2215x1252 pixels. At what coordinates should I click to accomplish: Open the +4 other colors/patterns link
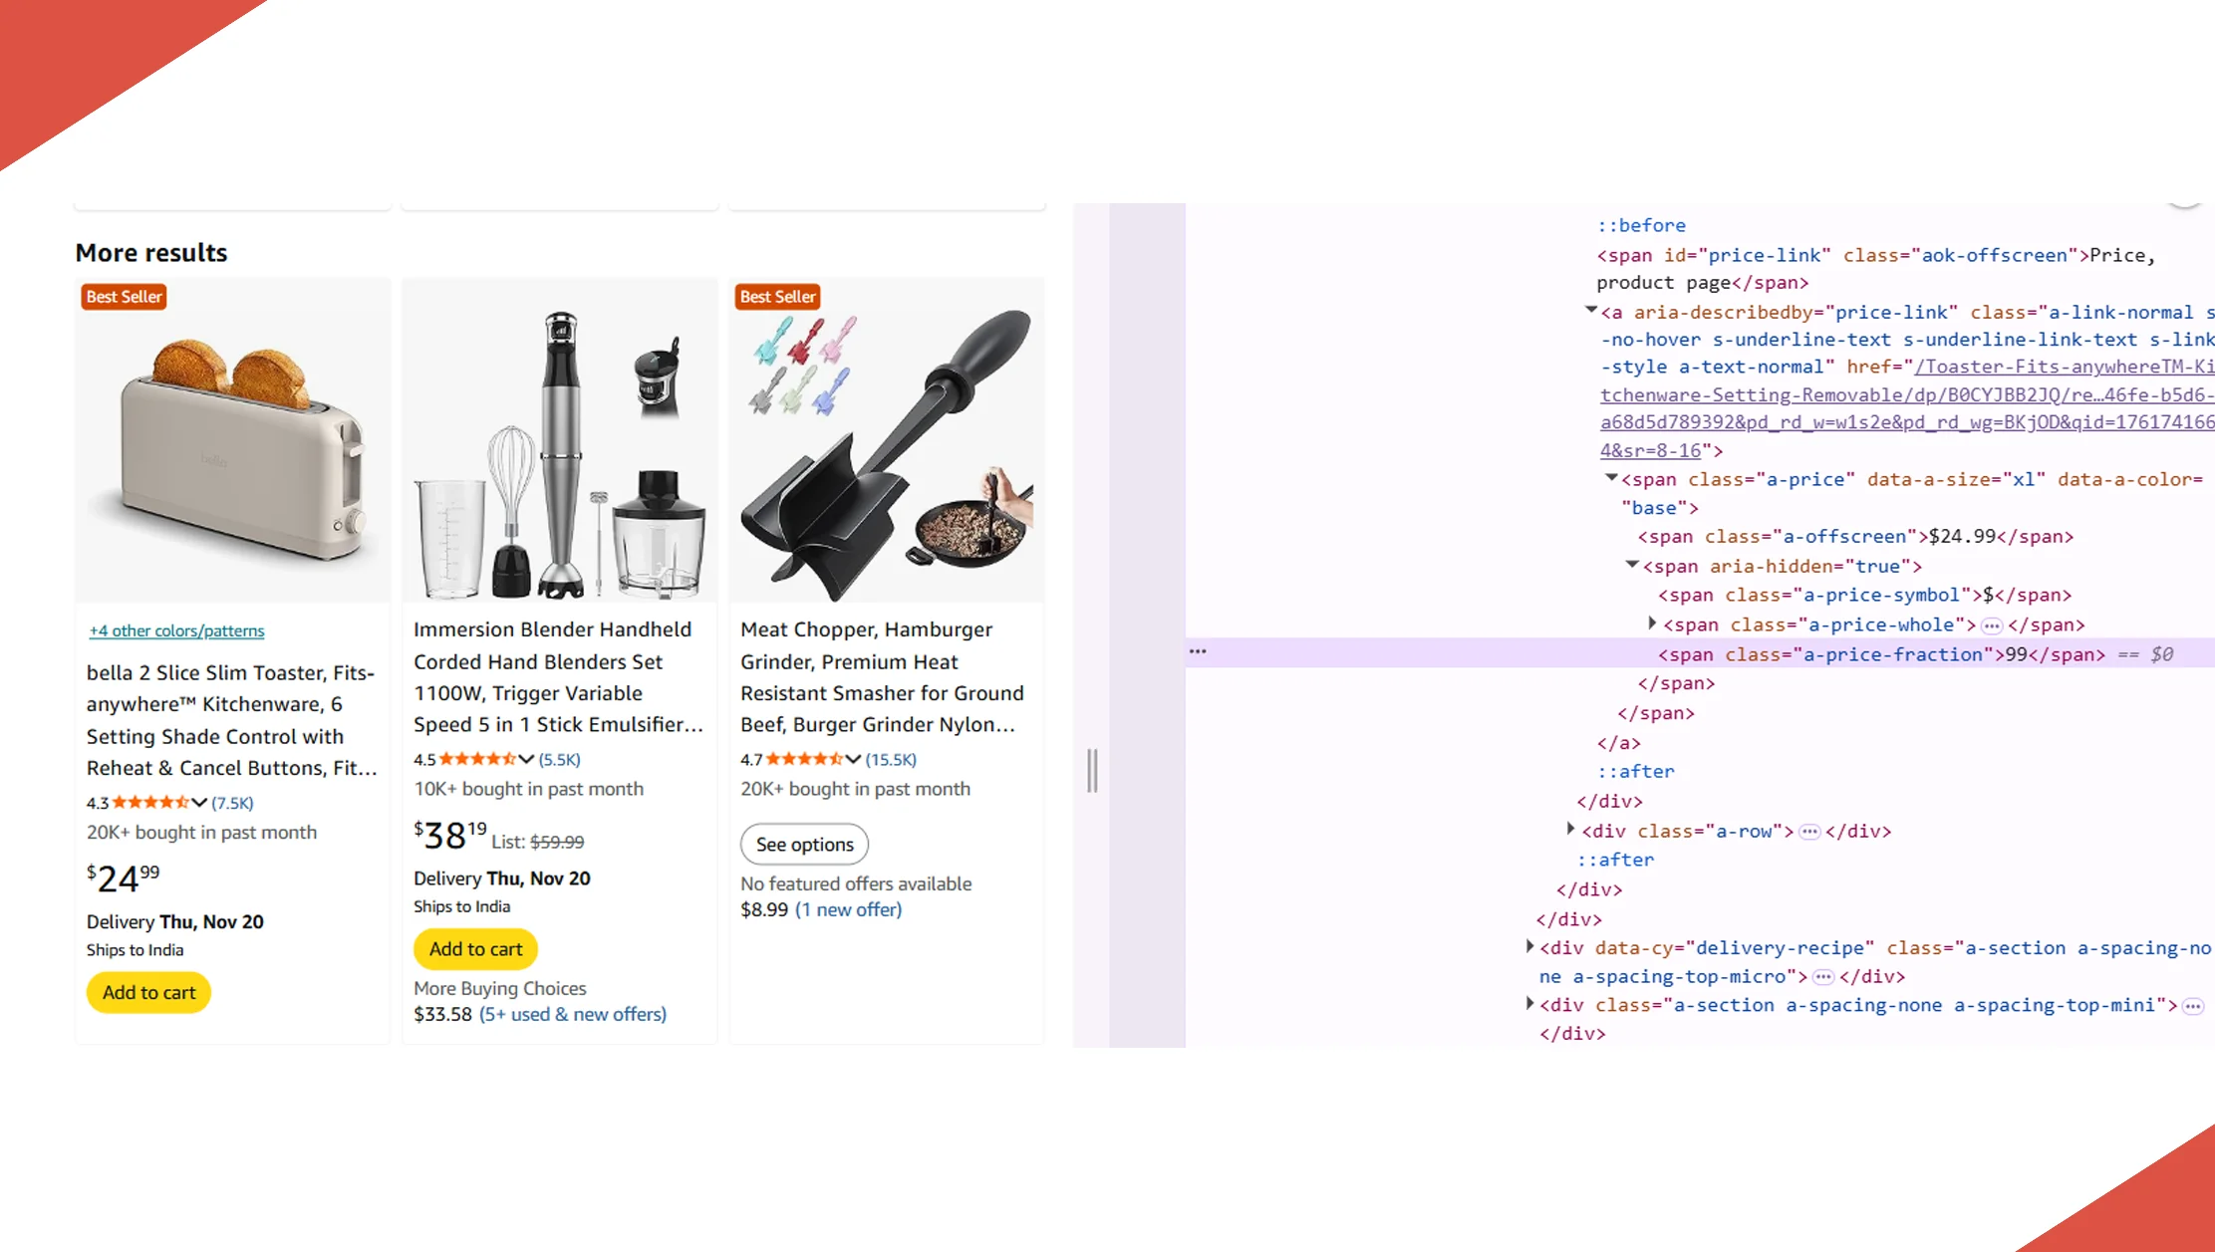click(x=176, y=630)
